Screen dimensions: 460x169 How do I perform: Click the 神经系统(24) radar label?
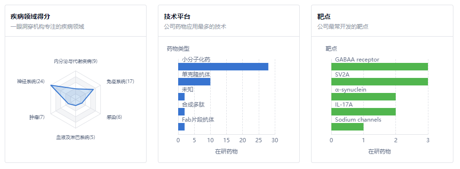click(x=31, y=81)
